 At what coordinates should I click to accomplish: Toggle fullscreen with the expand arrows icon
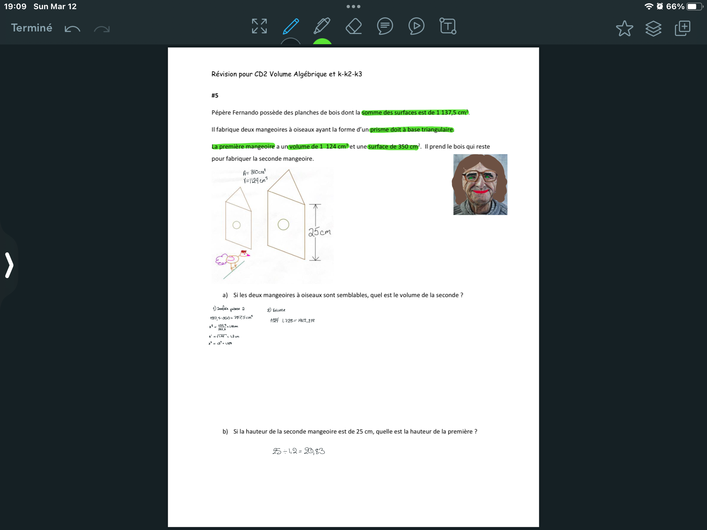(259, 26)
